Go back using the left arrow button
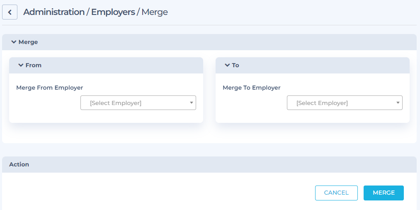The width and height of the screenshot is (420, 210). [10, 12]
